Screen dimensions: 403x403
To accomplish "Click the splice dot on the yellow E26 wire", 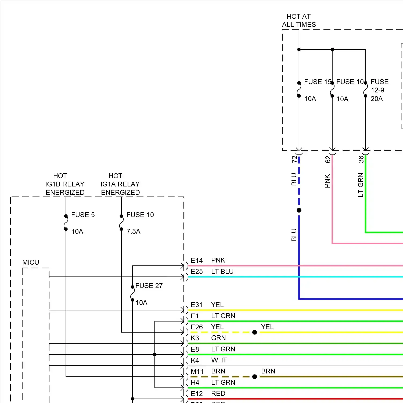I will 255,332.
